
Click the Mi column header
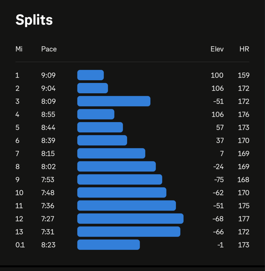pos(19,49)
